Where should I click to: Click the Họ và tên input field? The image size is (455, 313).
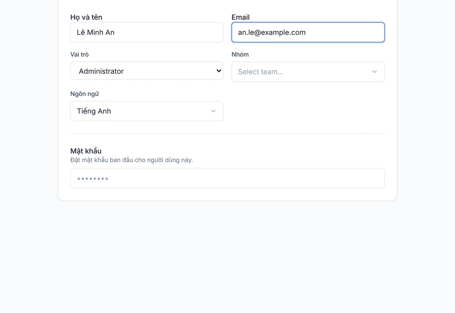[147, 32]
